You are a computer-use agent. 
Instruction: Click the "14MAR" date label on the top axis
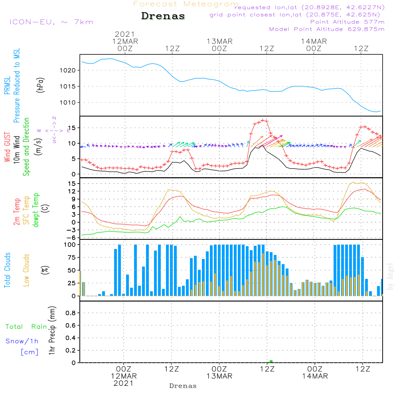tap(314, 41)
